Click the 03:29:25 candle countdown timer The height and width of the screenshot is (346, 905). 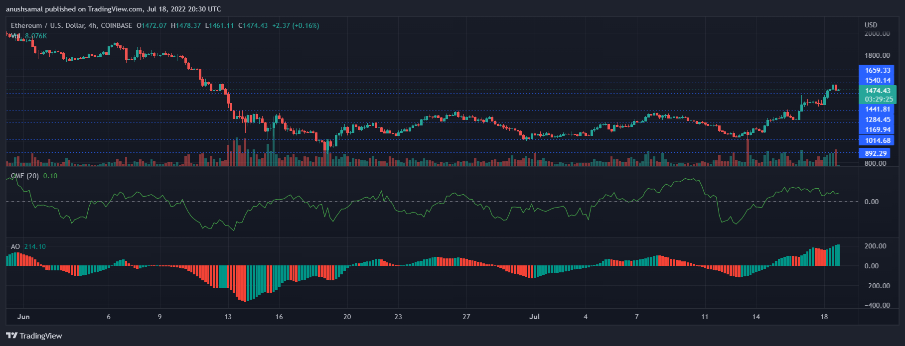coord(879,99)
